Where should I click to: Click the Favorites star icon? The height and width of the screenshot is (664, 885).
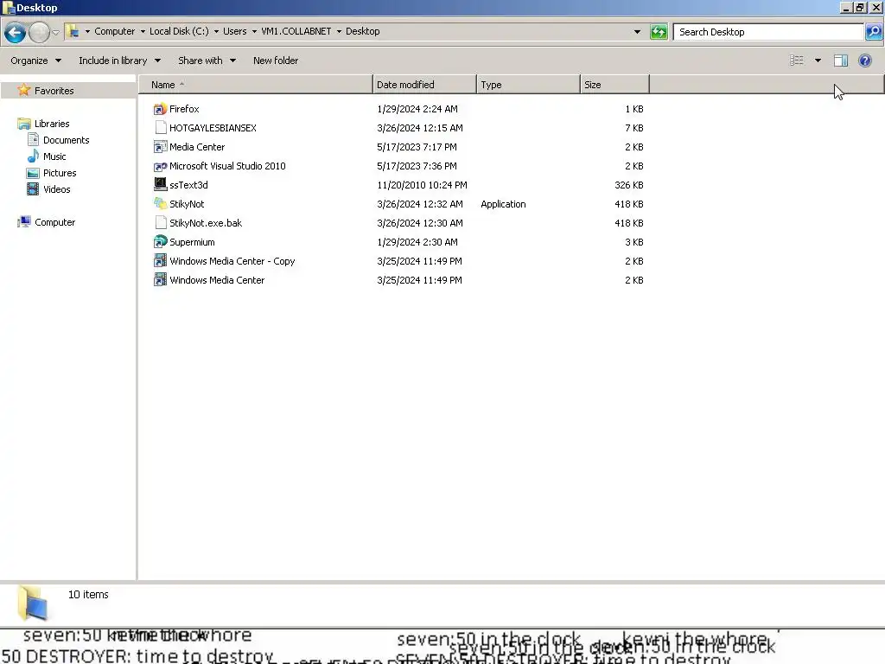coord(23,90)
